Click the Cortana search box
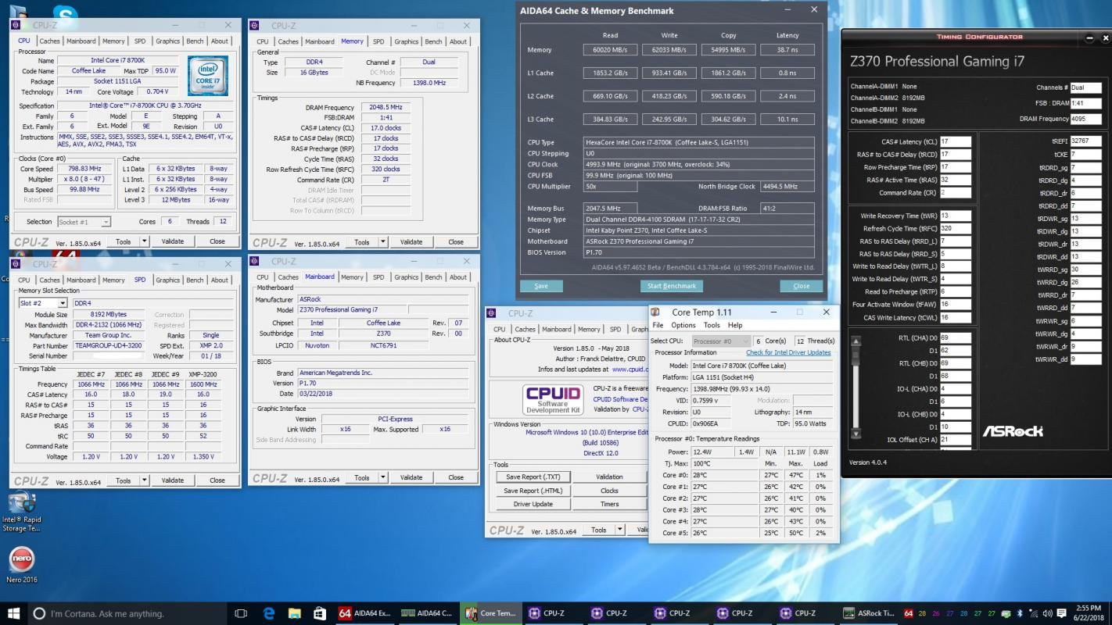Image resolution: width=1112 pixels, height=625 pixels. point(129,613)
